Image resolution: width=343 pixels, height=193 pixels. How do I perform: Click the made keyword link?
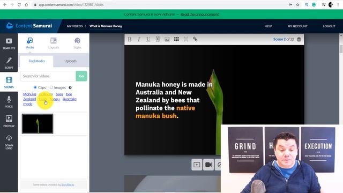tap(28, 104)
